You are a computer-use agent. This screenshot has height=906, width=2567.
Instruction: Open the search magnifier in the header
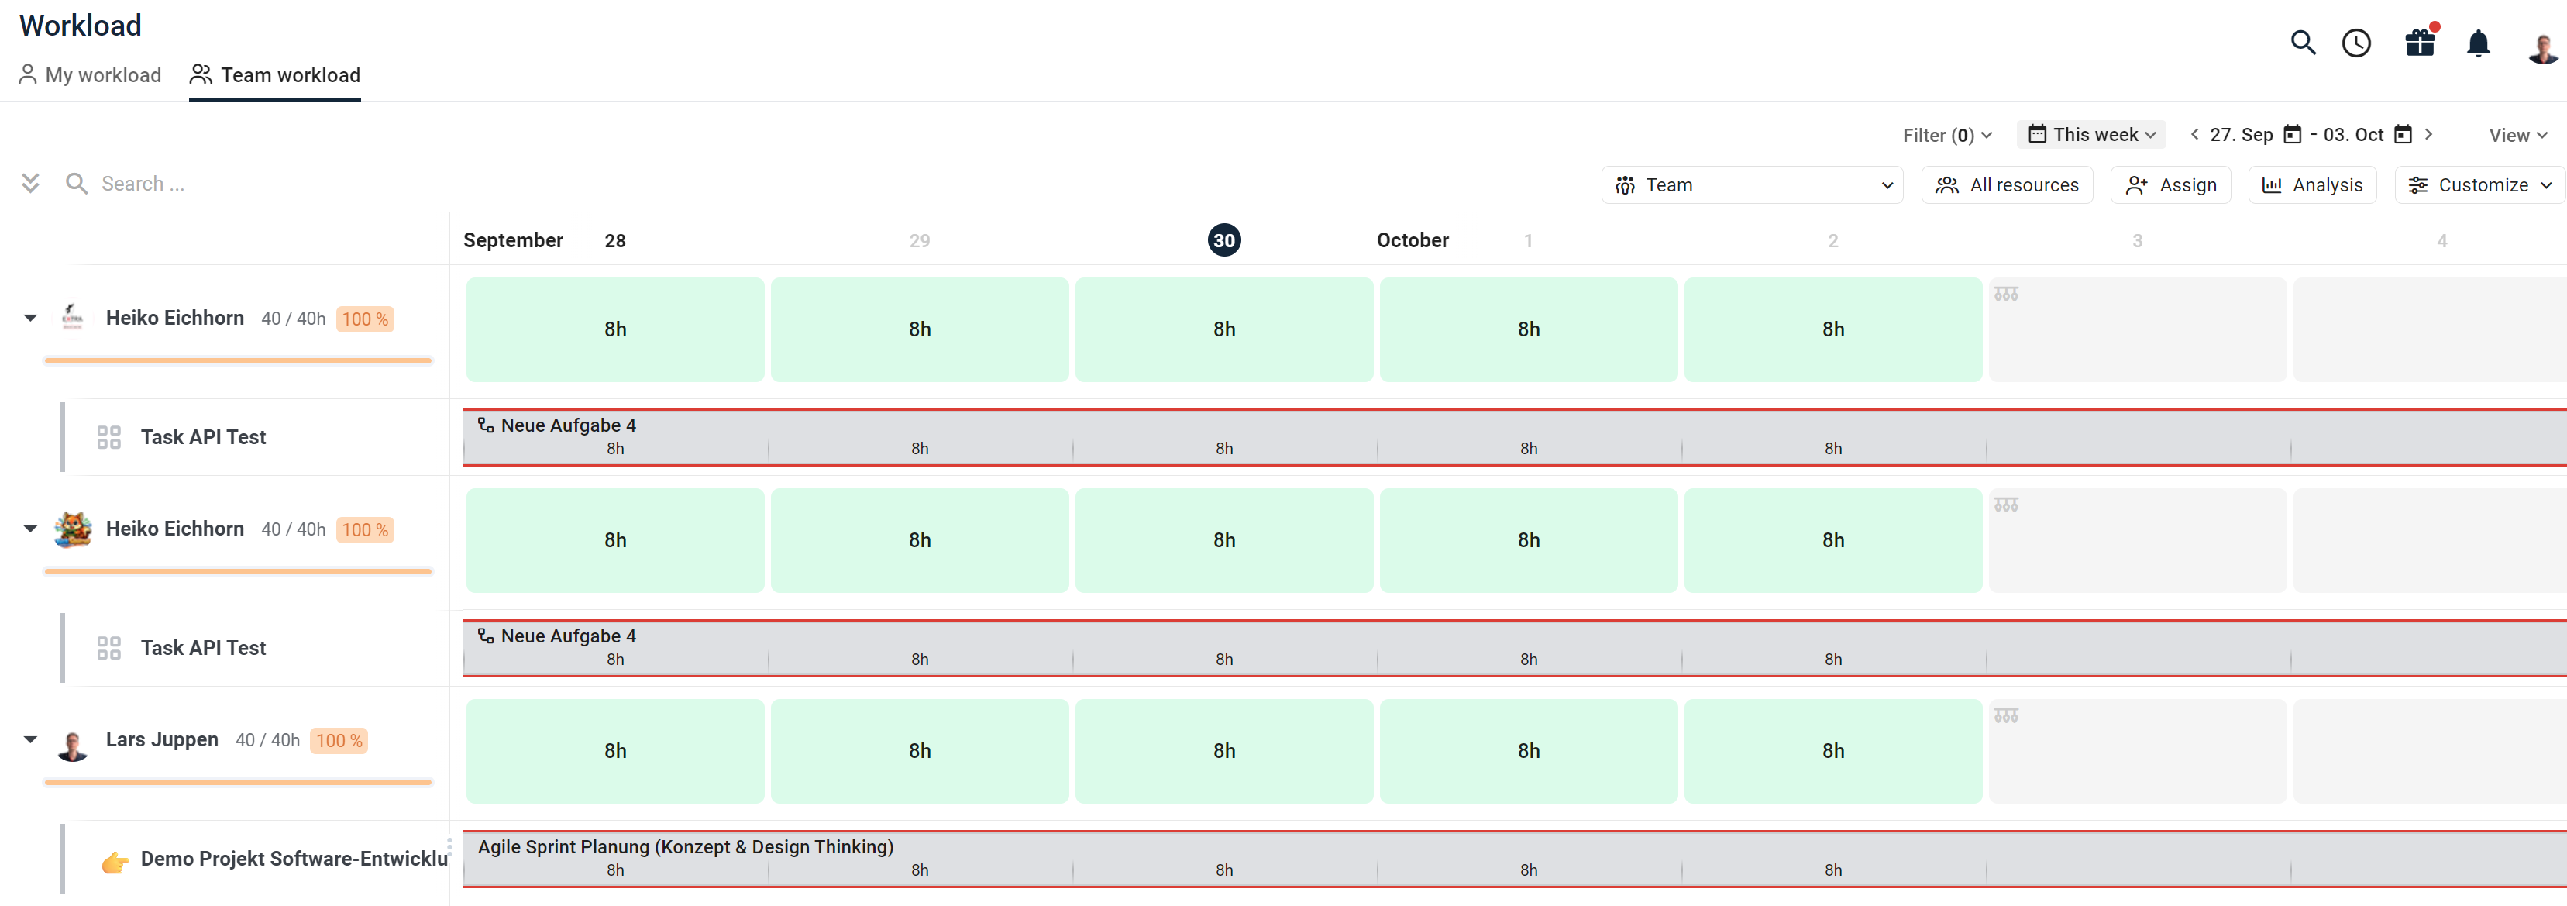click(x=2303, y=43)
